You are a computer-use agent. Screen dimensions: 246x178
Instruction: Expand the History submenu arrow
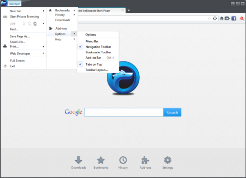click(74, 15)
